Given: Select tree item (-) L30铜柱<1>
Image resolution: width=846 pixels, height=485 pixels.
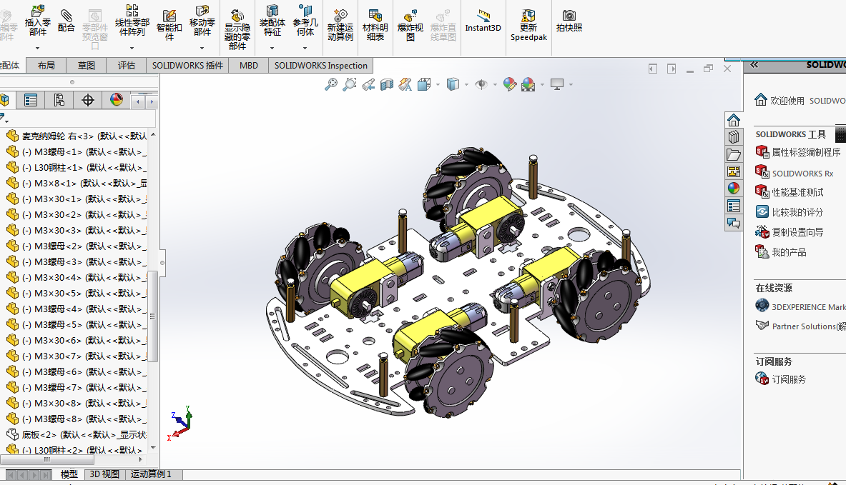Looking at the screenshot, I should coord(76,168).
